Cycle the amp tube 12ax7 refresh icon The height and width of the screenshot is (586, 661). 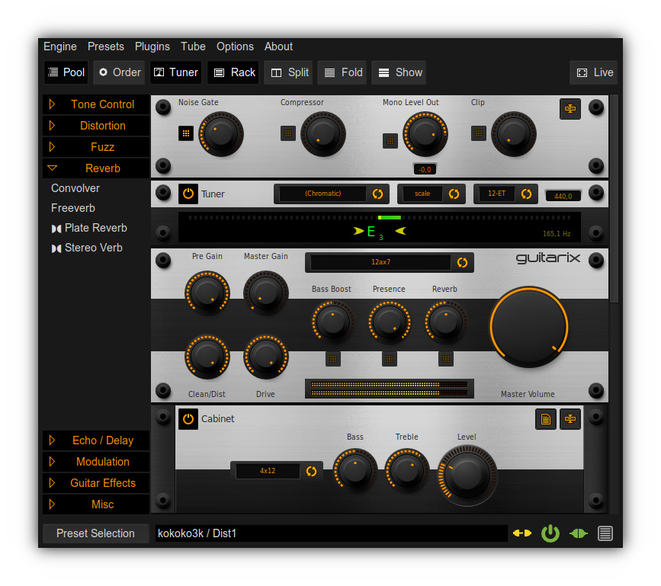coord(462,262)
